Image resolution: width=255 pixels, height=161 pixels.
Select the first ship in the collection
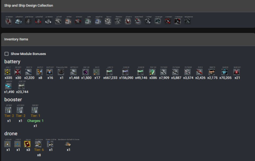[8, 21]
